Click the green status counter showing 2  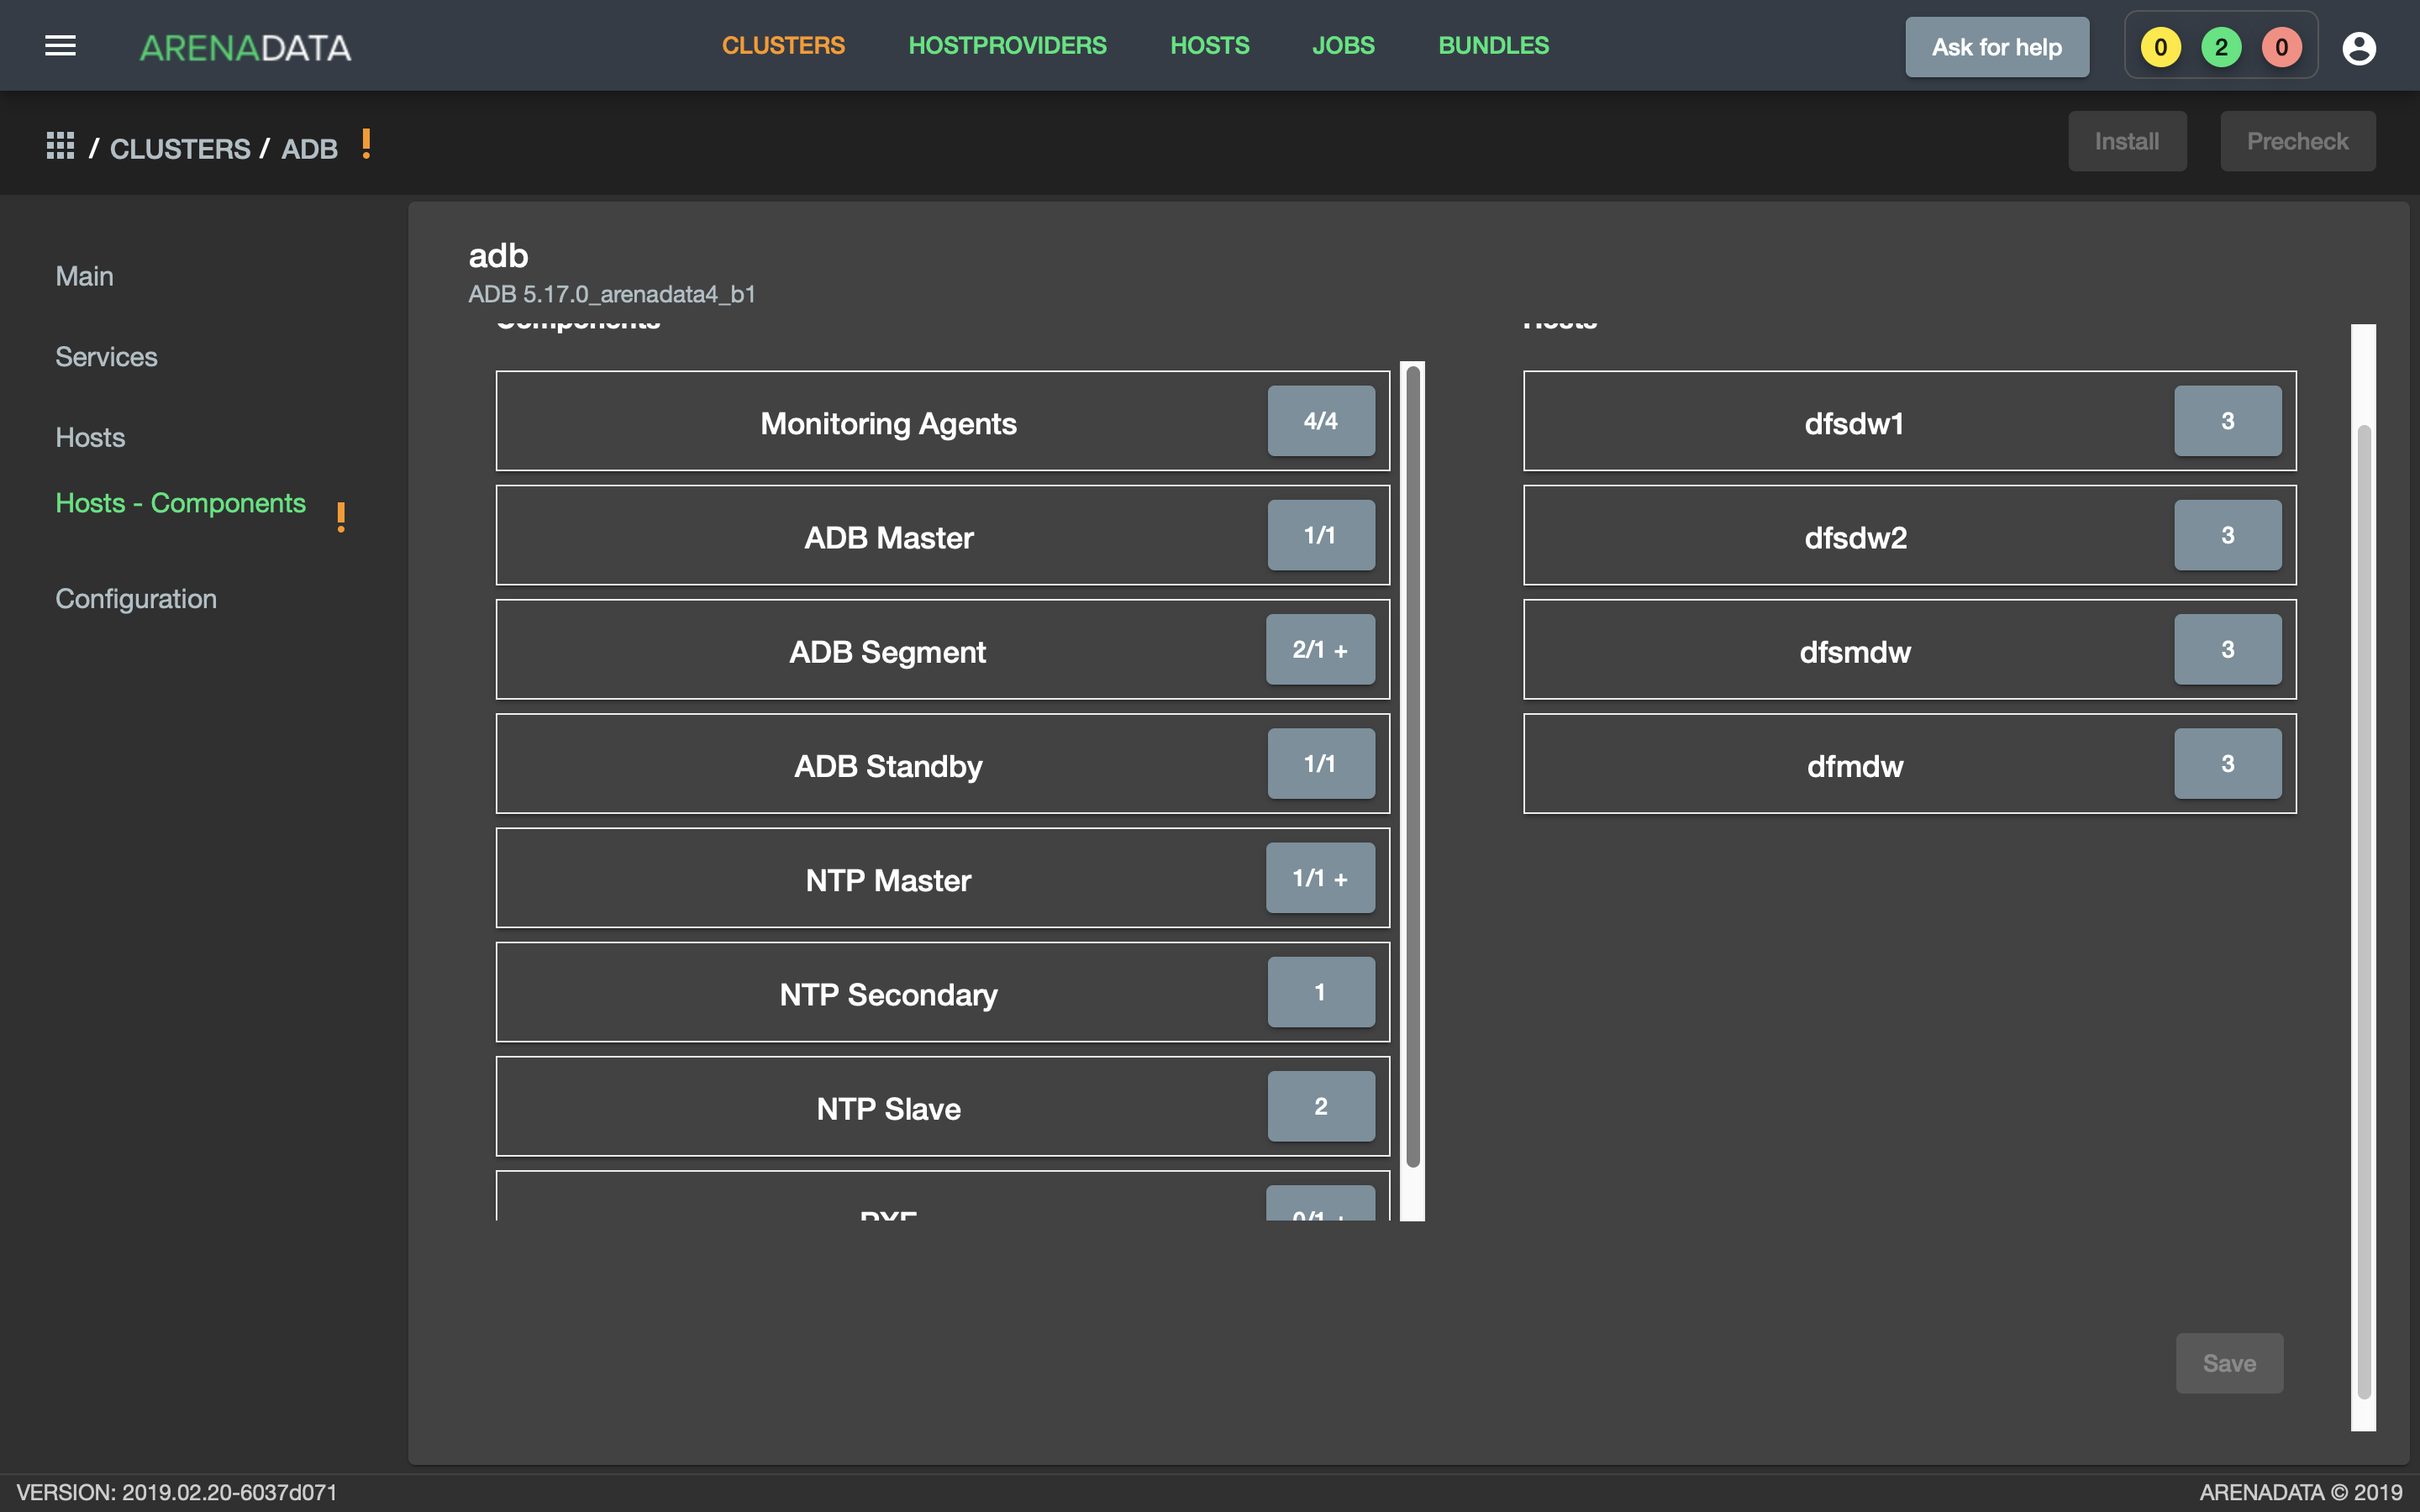coord(2221,47)
